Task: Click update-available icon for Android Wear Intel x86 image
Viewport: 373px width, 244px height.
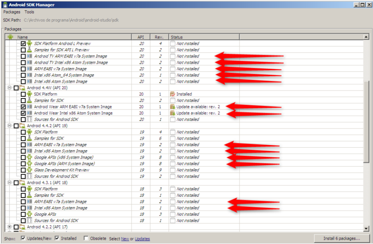Action: click(172, 113)
